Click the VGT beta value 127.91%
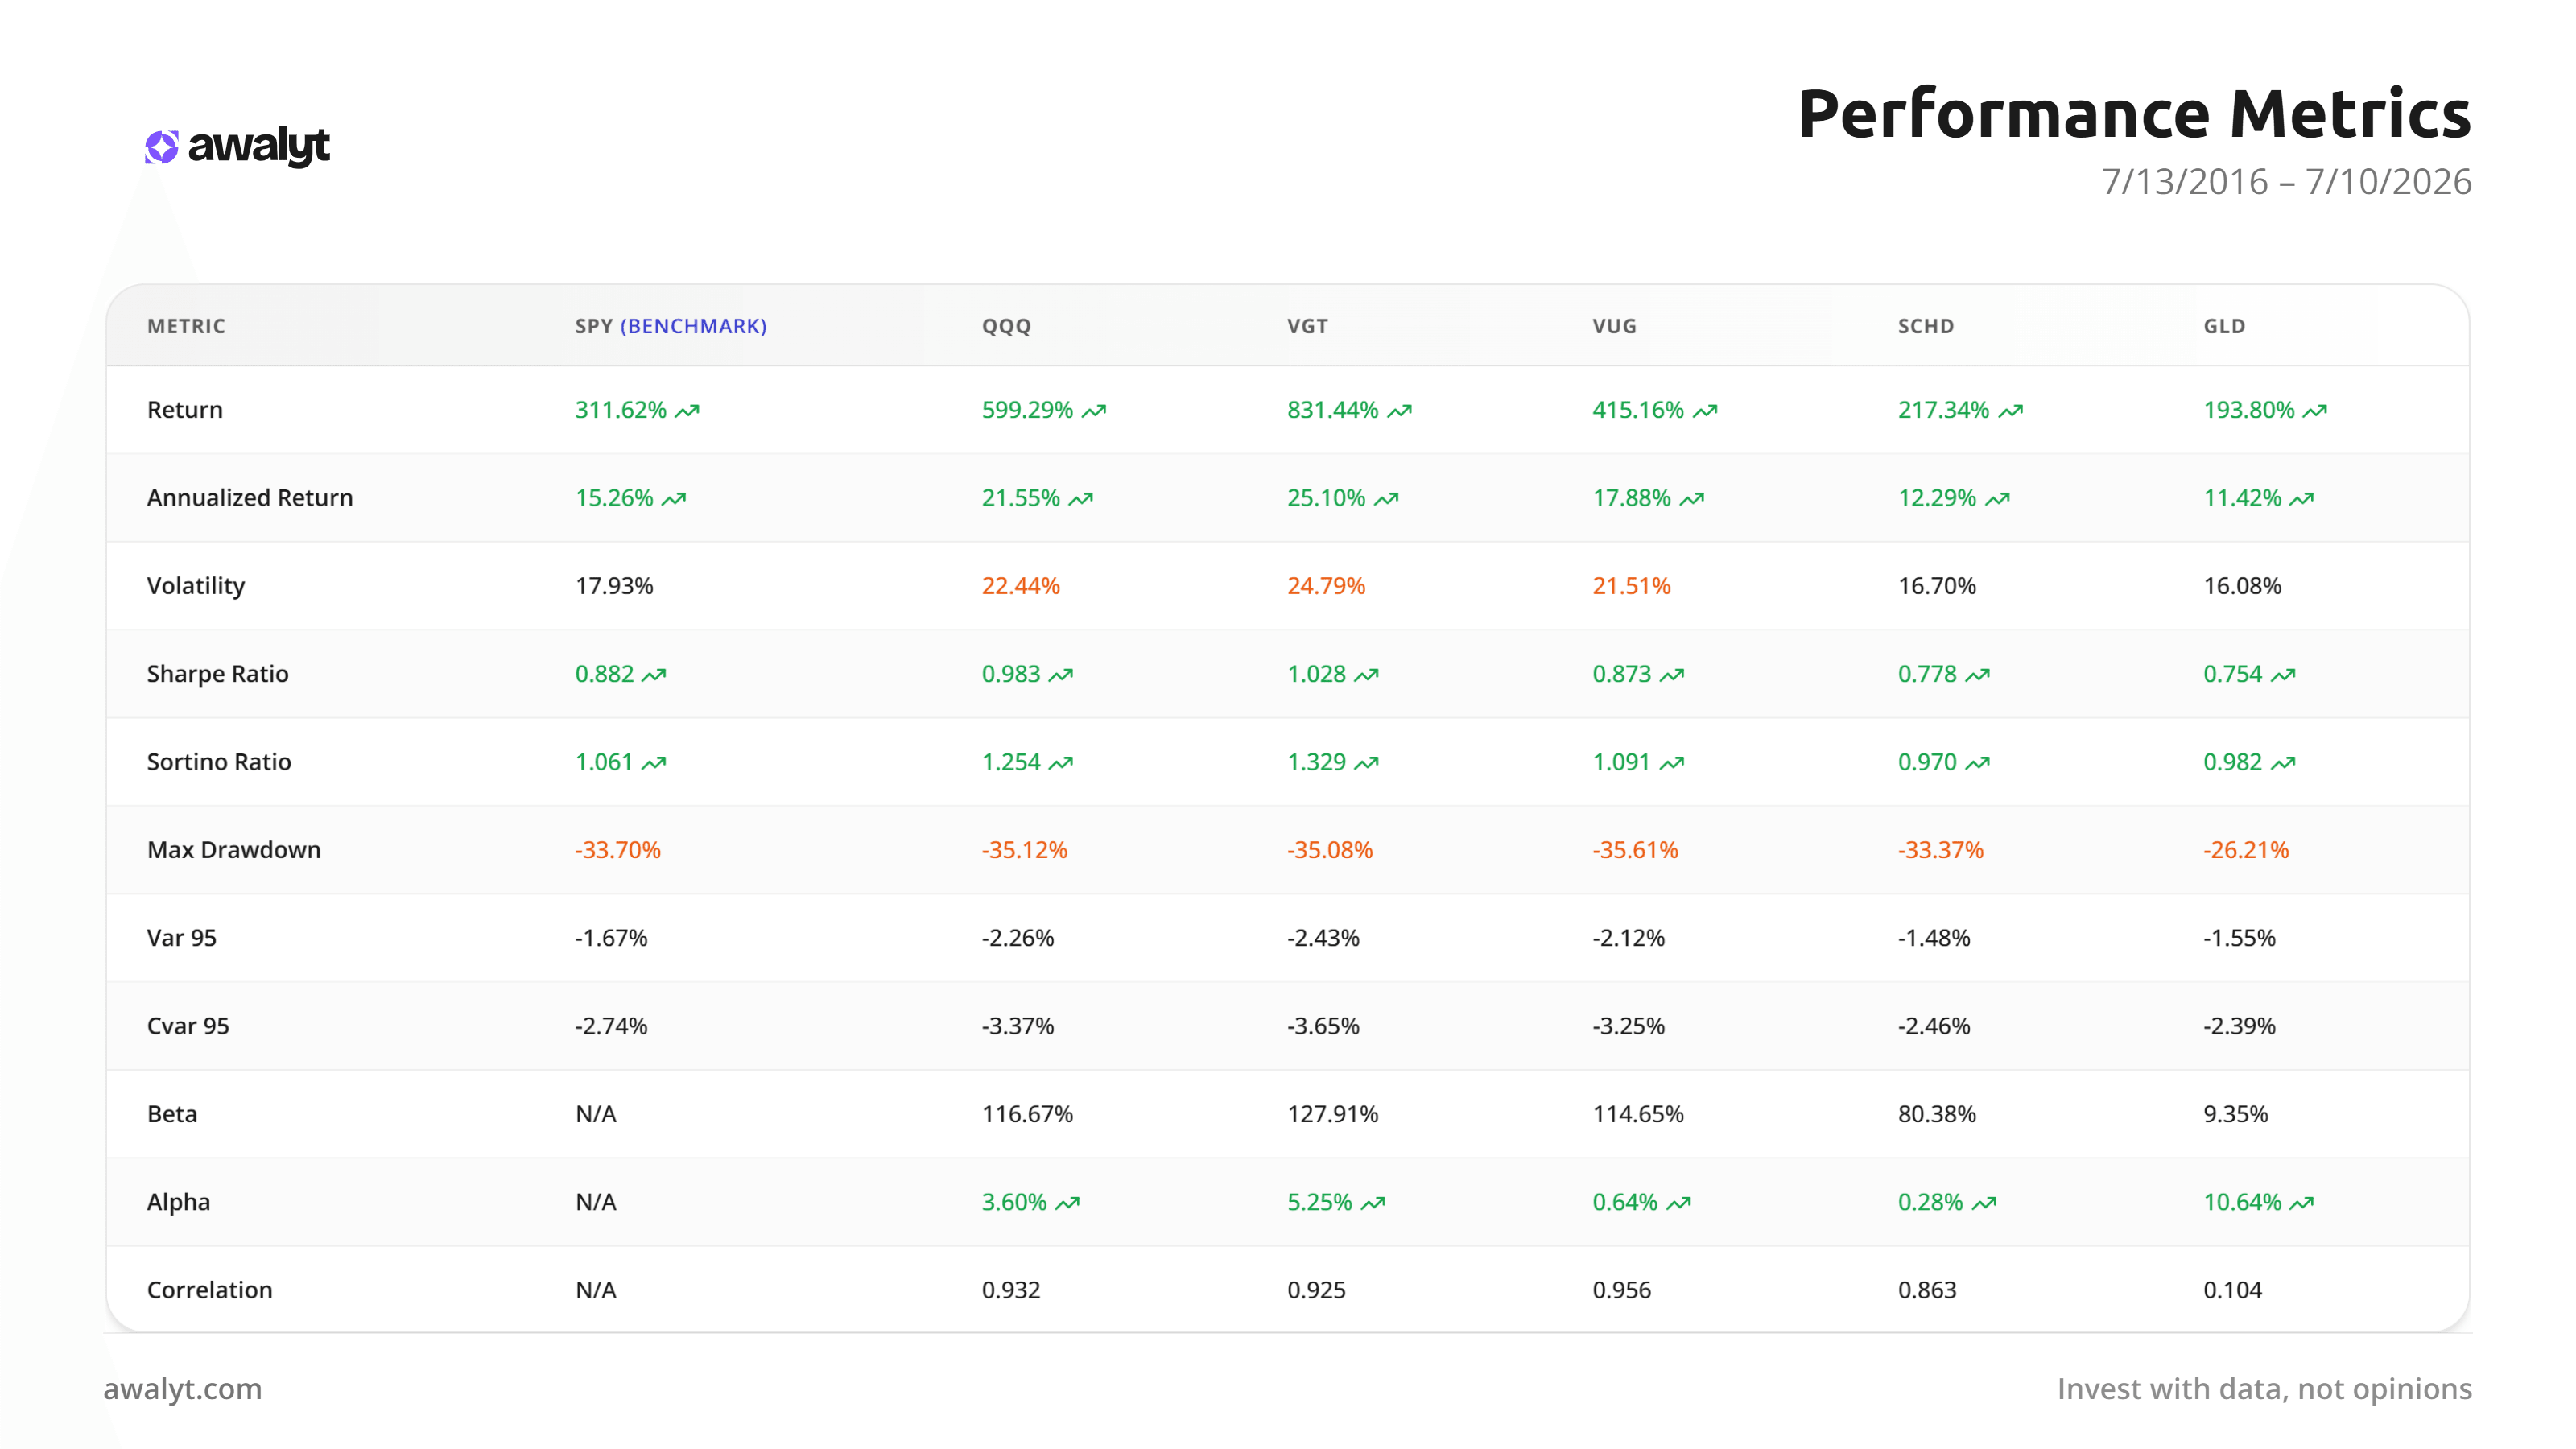 point(1333,1114)
